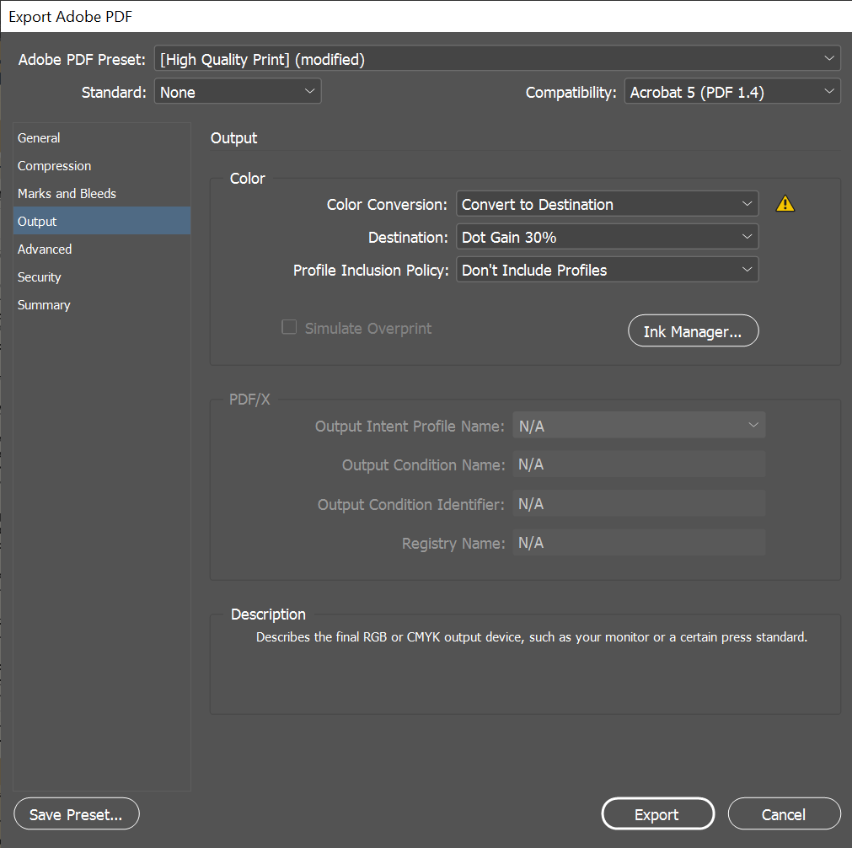
Task: Toggle the Simulate Overprint checkbox
Action: pos(289,327)
